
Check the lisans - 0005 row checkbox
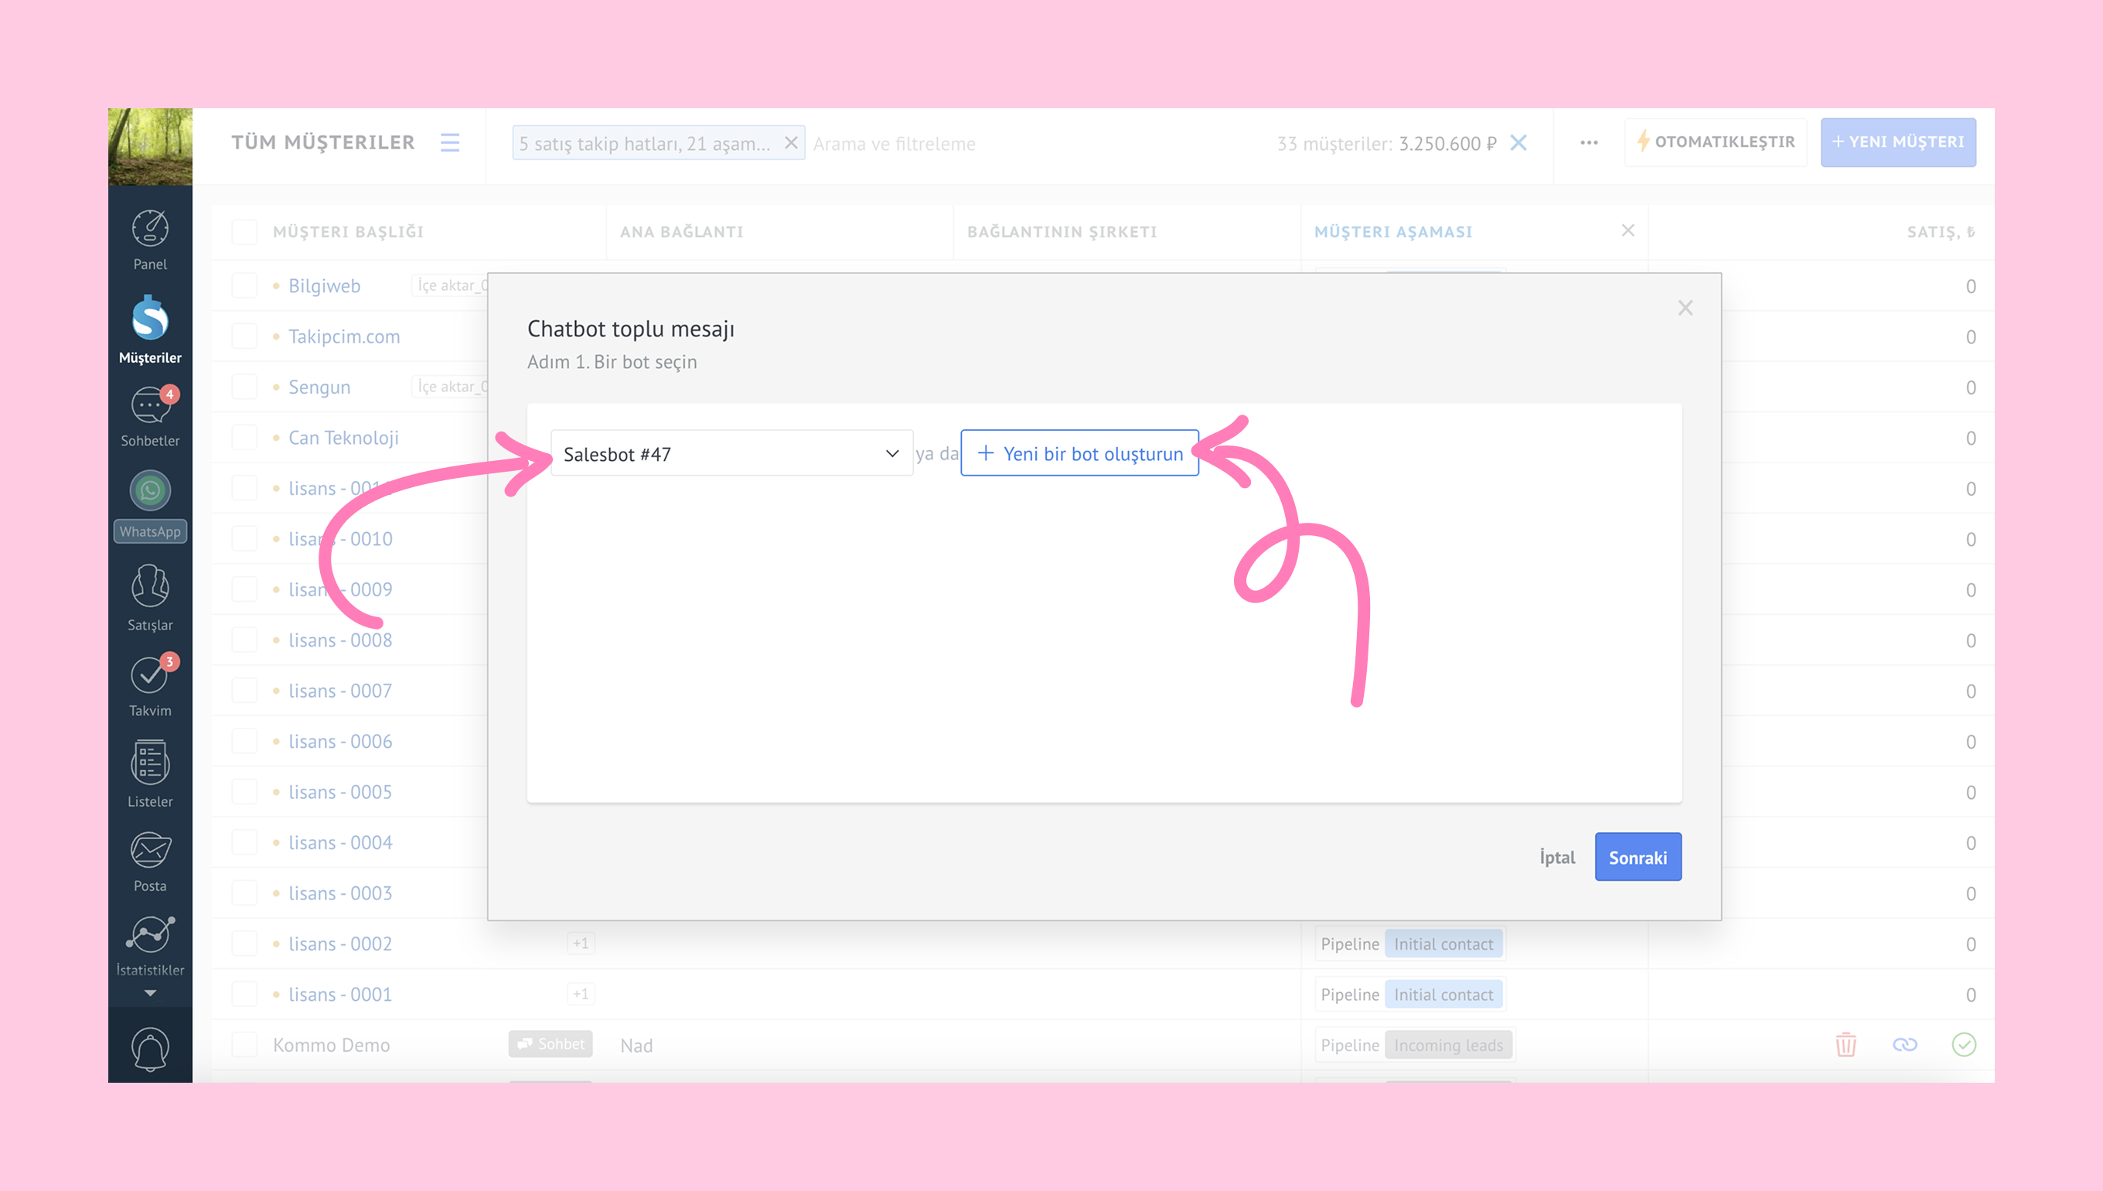coord(244,792)
